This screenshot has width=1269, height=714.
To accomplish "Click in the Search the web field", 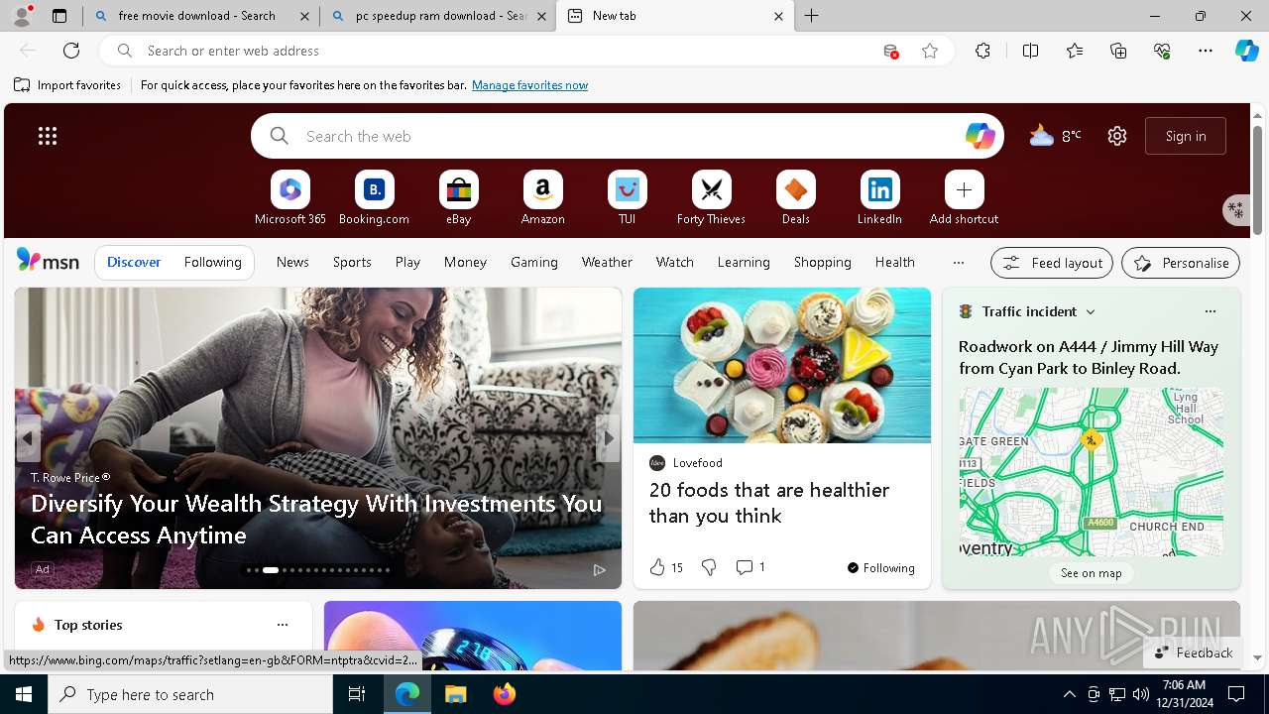I will (x=628, y=136).
